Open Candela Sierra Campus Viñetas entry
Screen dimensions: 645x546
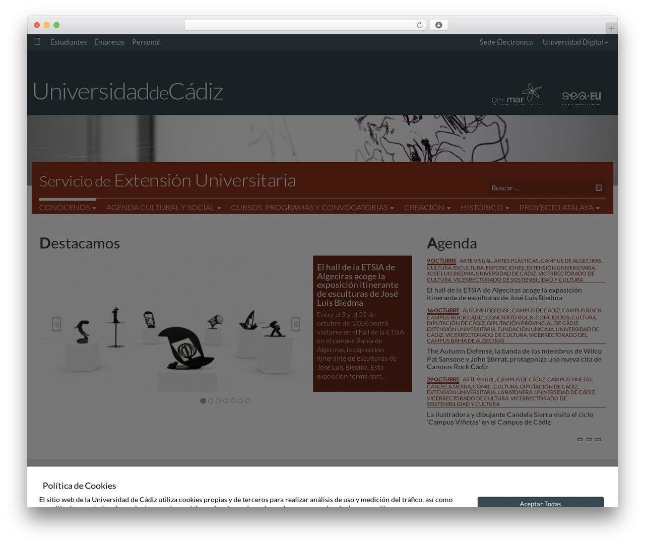click(x=510, y=419)
